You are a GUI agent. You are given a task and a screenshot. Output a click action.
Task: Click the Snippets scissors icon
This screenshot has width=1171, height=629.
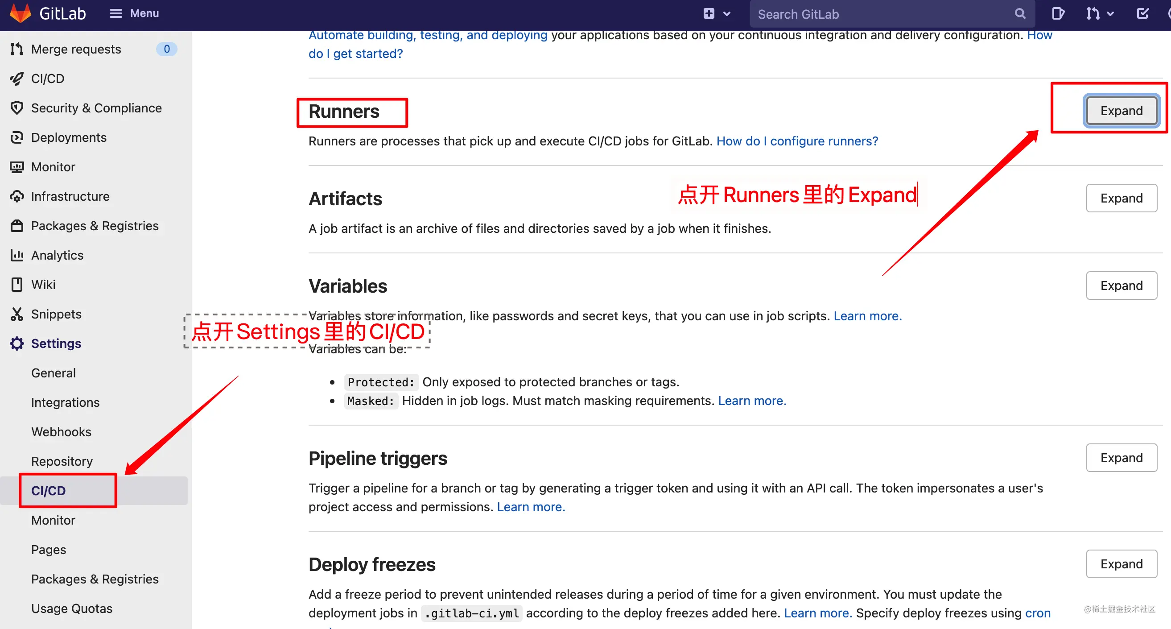tap(17, 314)
